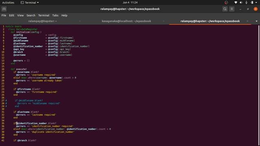Click window title ralampay@hapster: ~/workspace/epassbook
260x146 pixels.
point(130,9)
